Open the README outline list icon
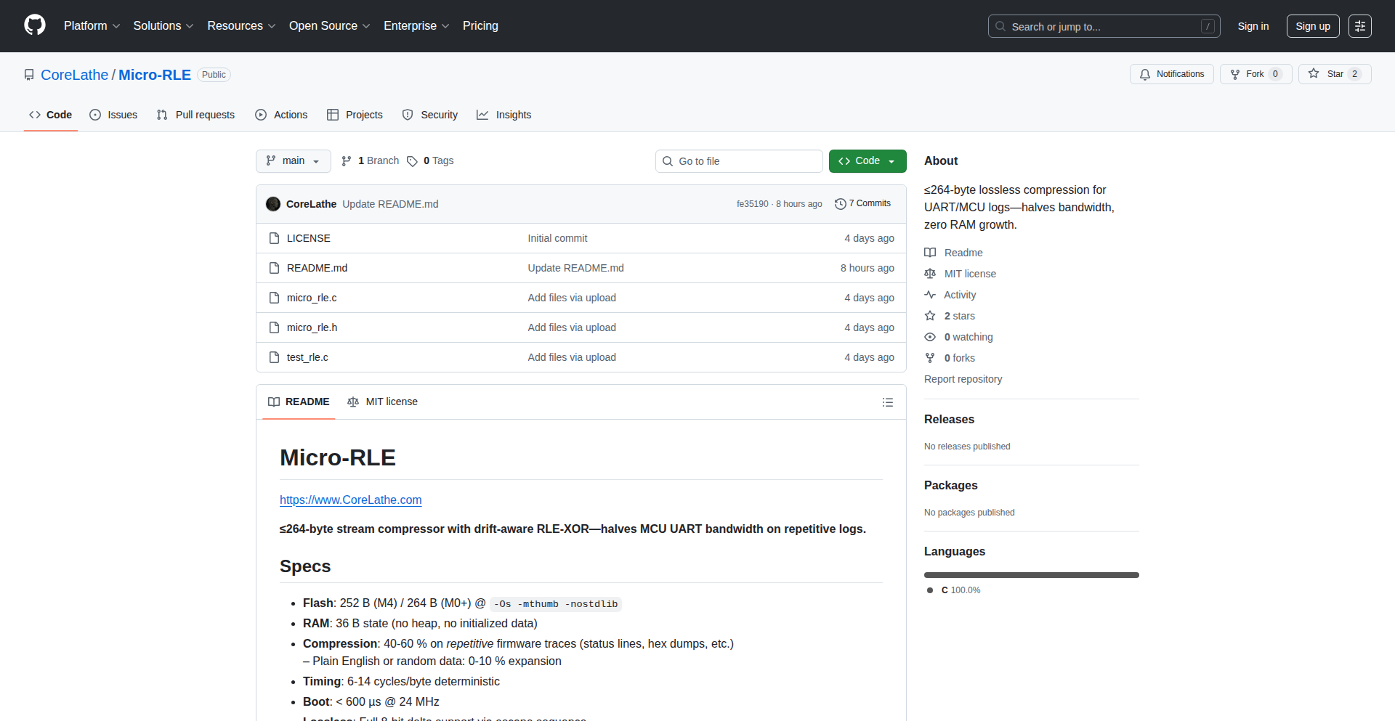 pyautogui.click(x=887, y=402)
